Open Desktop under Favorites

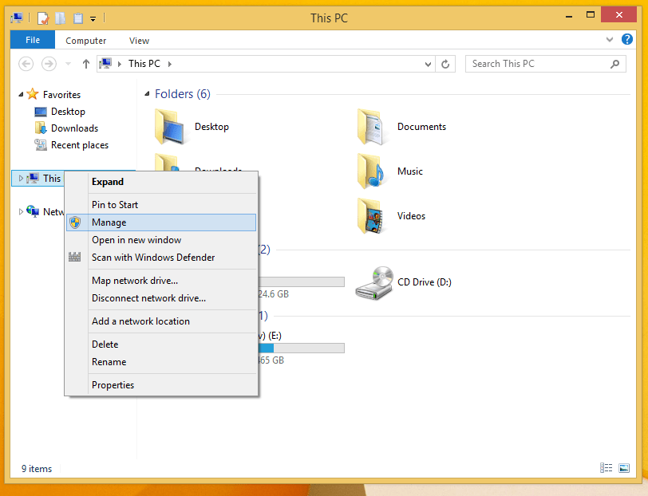pos(68,112)
